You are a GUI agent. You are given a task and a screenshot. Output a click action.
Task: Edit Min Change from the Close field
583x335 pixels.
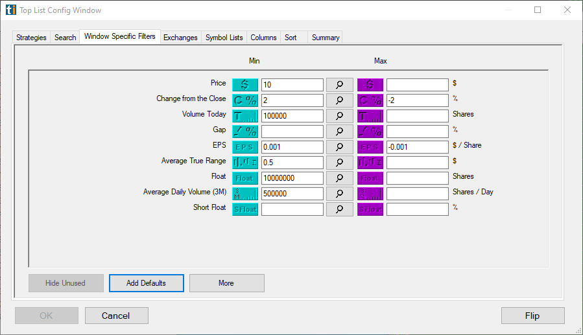(292, 100)
